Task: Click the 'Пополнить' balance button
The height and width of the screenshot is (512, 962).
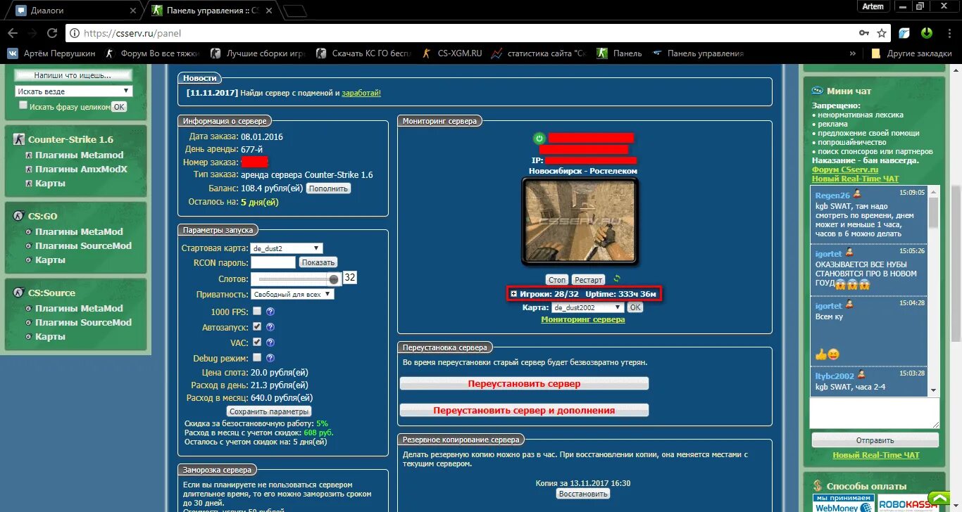Action: point(328,188)
